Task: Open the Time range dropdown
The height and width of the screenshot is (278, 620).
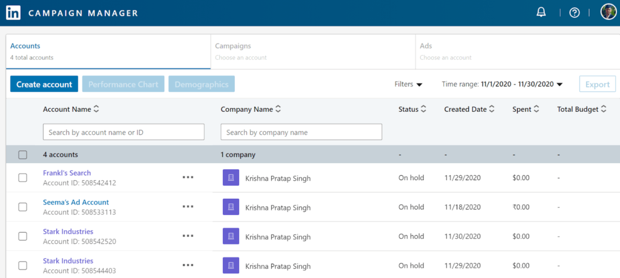Action: (x=502, y=84)
